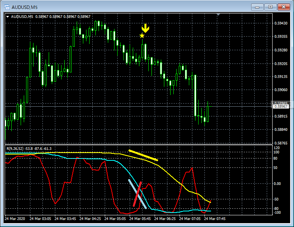Select the thick yellow trendline in indicator window
This screenshot has width=294, height=227.
tap(143, 155)
